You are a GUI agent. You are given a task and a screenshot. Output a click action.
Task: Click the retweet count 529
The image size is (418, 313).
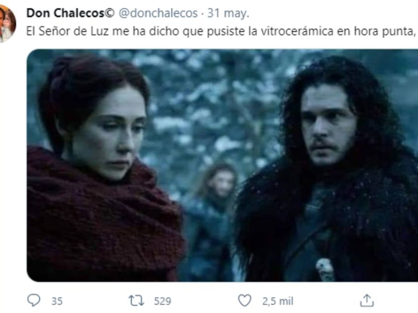click(162, 302)
